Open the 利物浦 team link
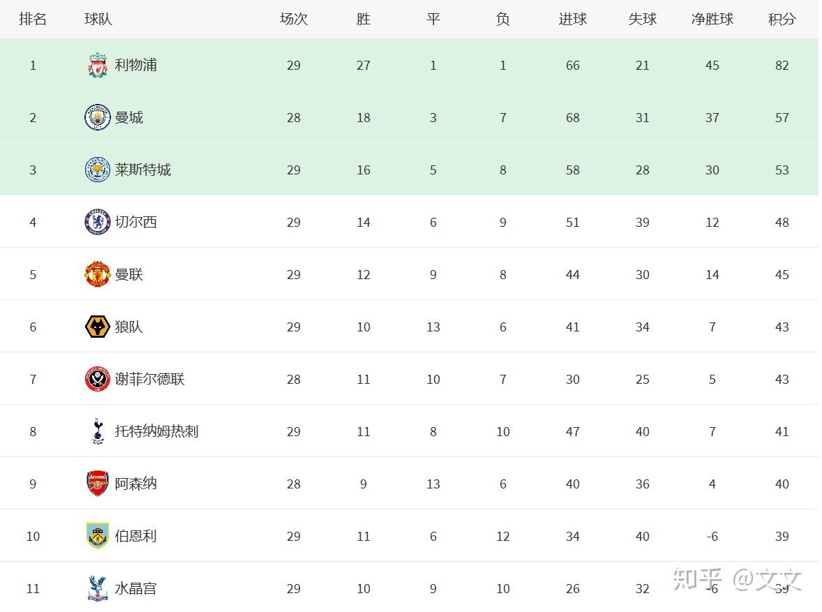Image resolution: width=822 pixels, height=612 pixels. tap(136, 66)
